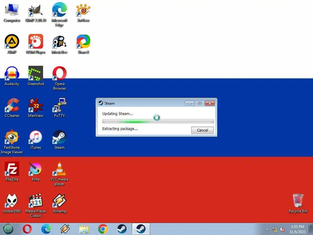Viewport: 313px width, 235px height.
Task: Launch Google Chrome from the taskbar
Action: (103, 229)
